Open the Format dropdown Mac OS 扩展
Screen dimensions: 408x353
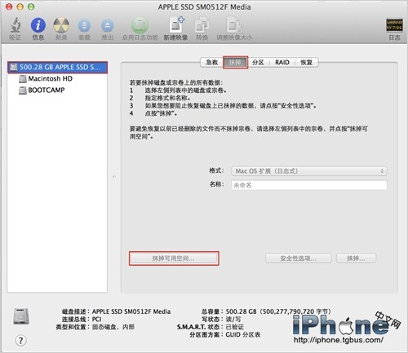(309, 171)
